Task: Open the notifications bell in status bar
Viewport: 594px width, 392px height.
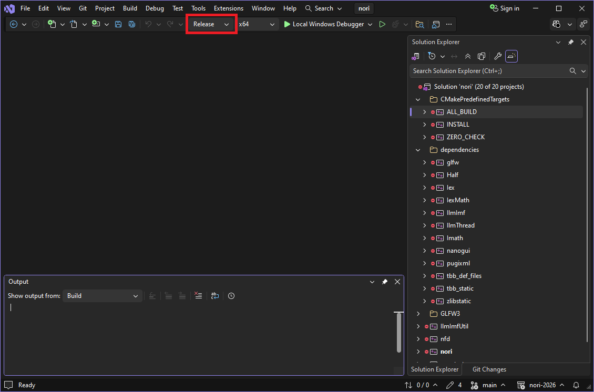Action: click(576, 385)
